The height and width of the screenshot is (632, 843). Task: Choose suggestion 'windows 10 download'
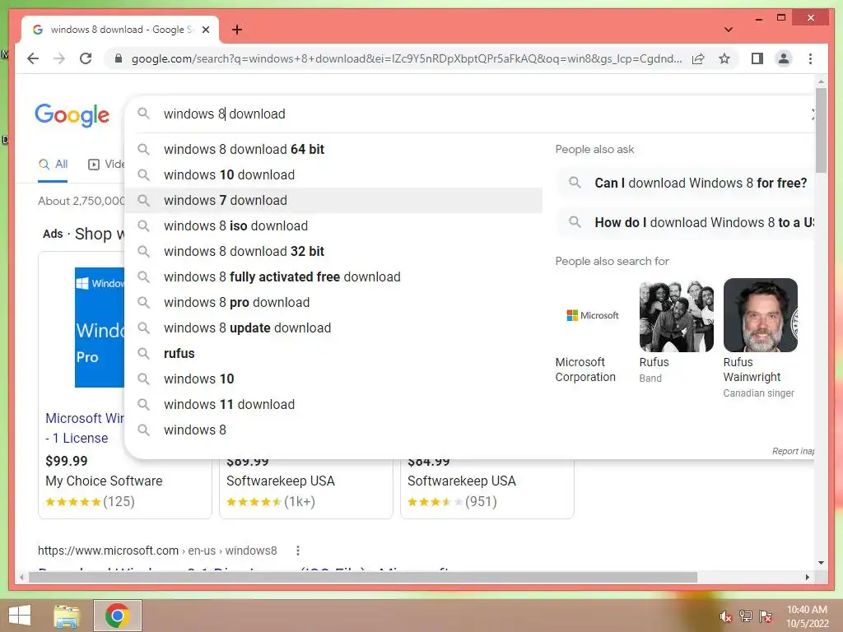[x=333, y=174]
